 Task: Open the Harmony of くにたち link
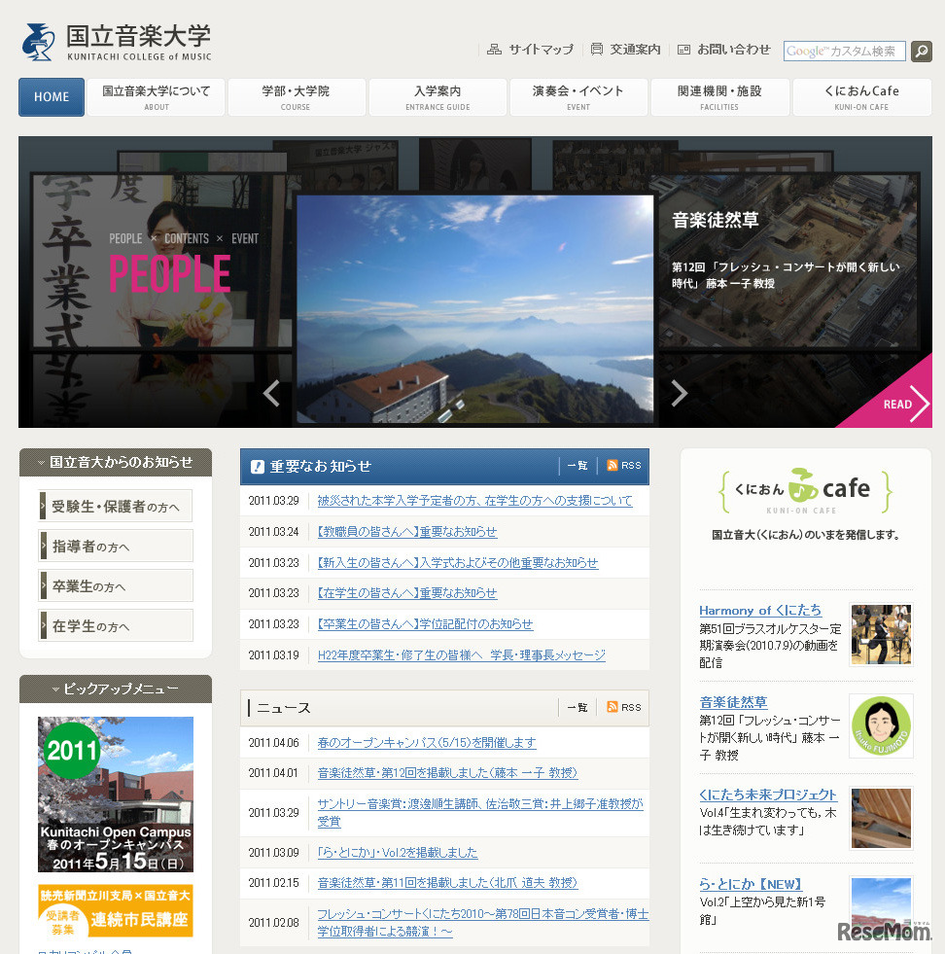pyautogui.click(x=759, y=611)
